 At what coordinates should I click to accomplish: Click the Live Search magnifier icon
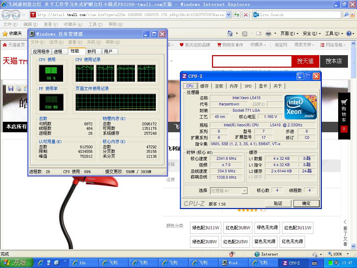pos(346,15)
